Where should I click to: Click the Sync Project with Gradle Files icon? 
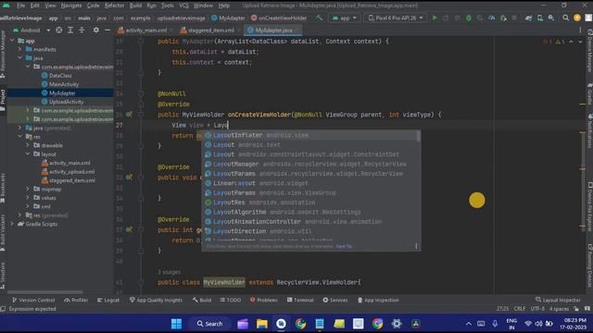[x=528, y=18]
